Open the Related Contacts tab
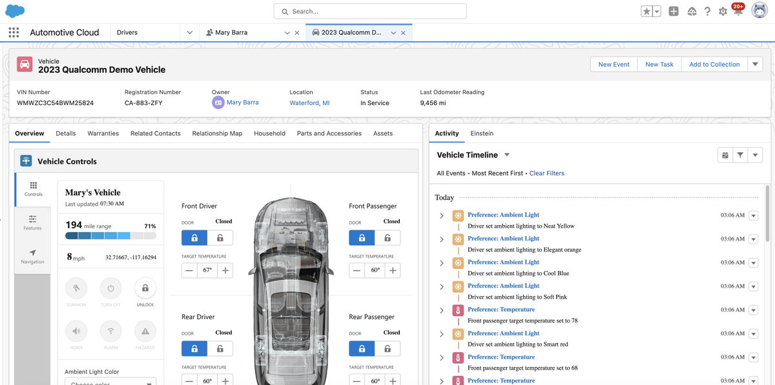 pos(156,133)
